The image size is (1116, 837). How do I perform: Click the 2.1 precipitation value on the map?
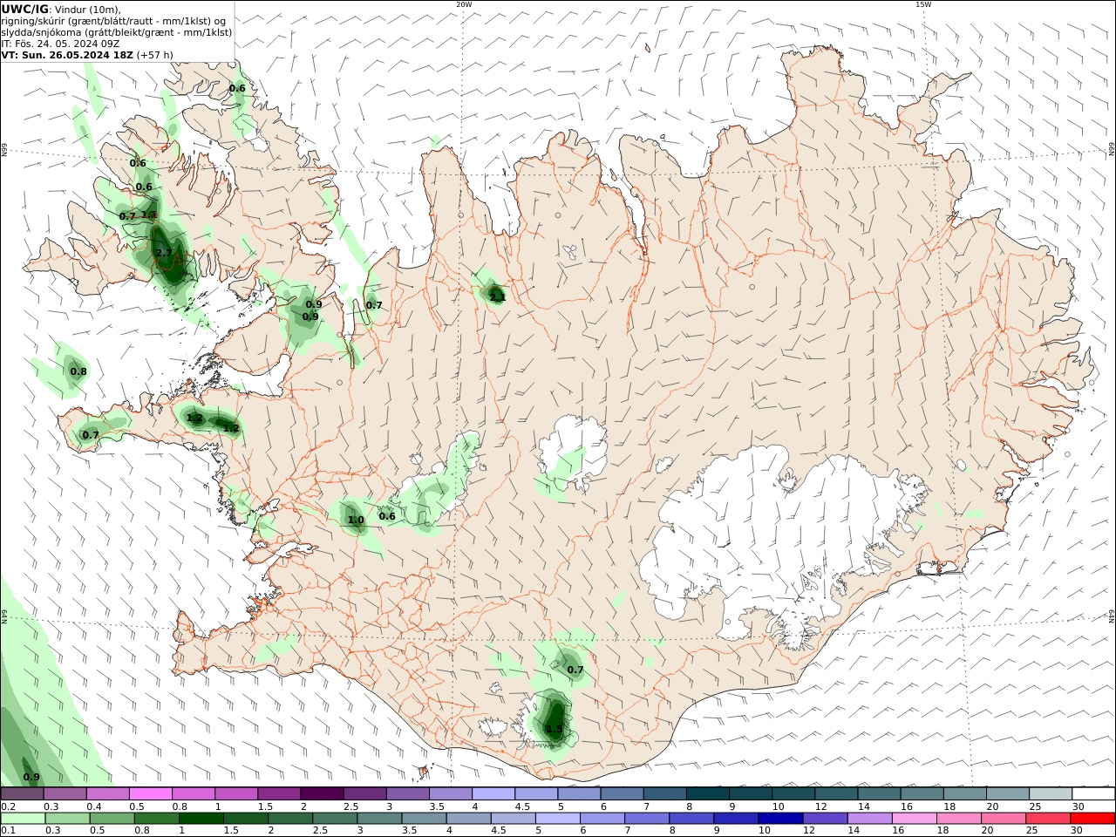pyautogui.click(x=497, y=297)
